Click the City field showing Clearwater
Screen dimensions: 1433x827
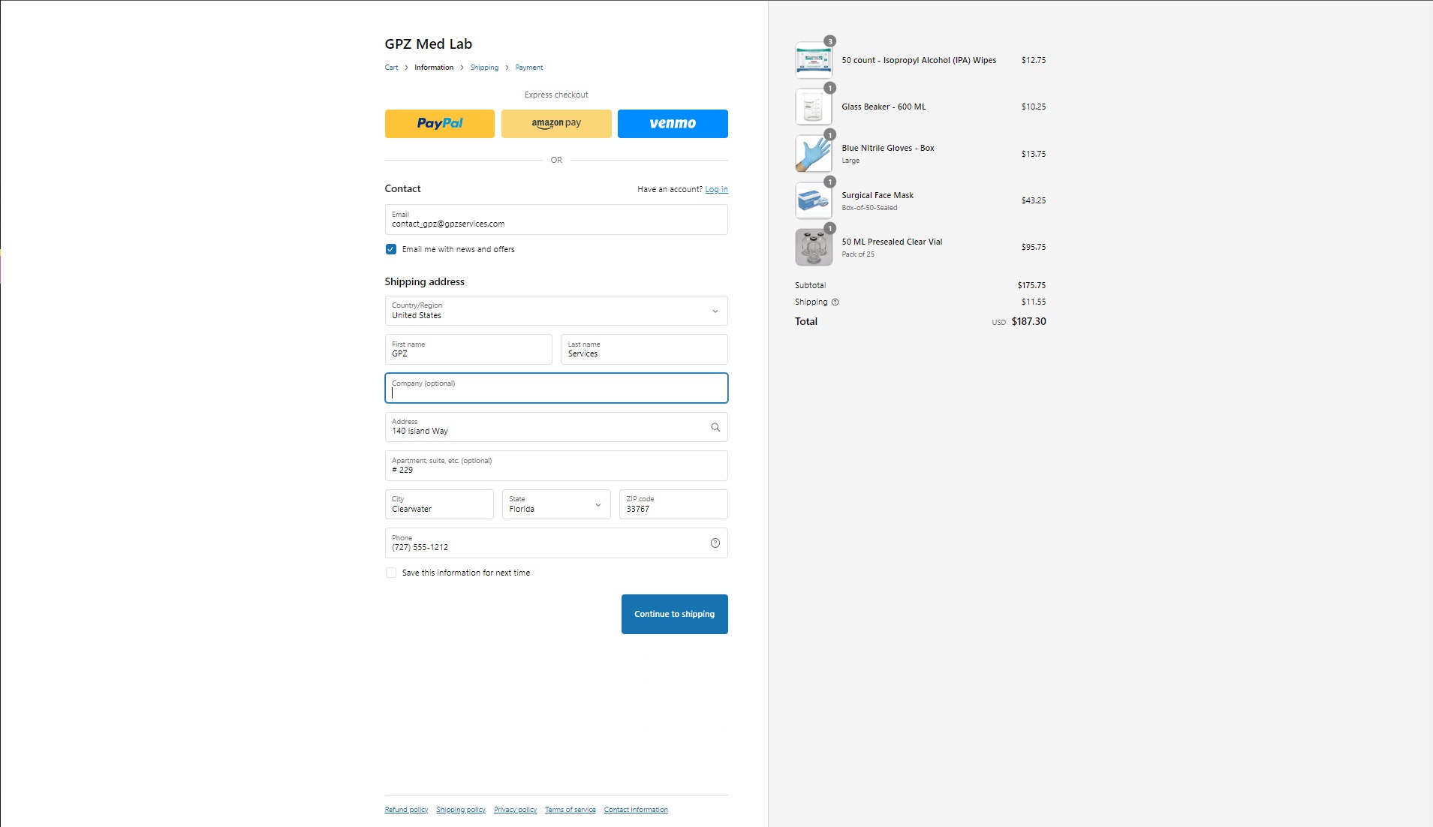coord(439,504)
